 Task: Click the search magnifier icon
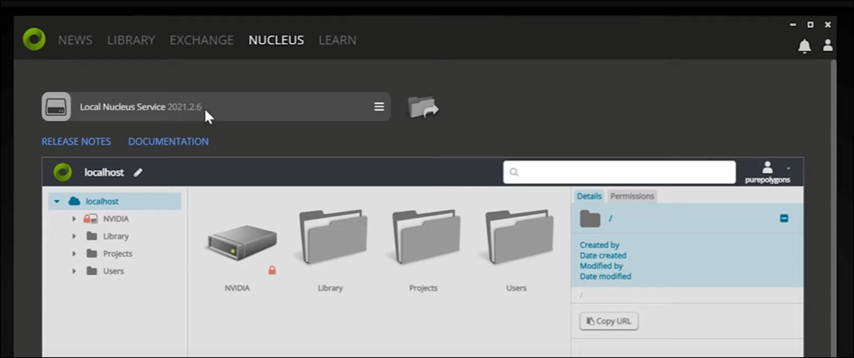pos(514,172)
